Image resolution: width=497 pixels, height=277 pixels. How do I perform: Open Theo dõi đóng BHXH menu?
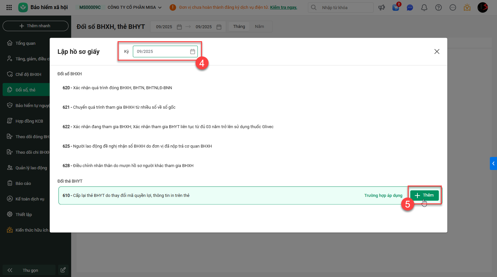tap(28, 137)
